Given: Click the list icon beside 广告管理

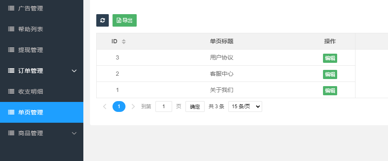Looking at the screenshot, I should (11, 8).
